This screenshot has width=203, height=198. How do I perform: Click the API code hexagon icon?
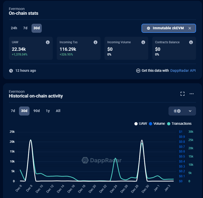[x=138, y=70]
